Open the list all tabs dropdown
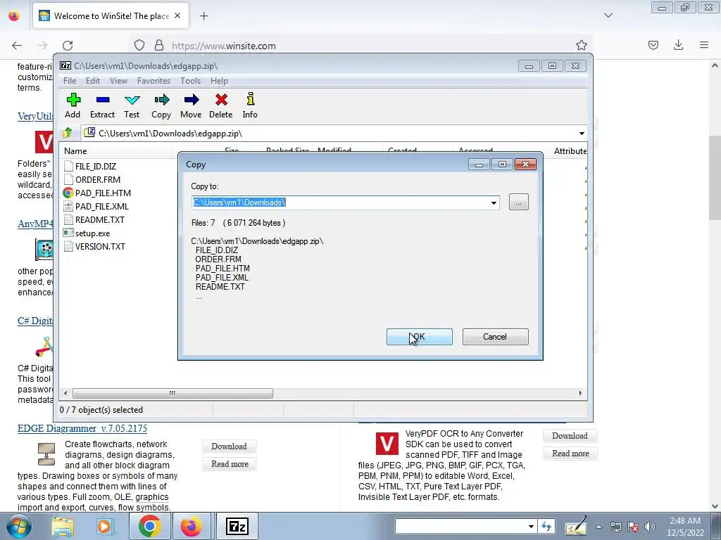This screenshot has width=721, height=540. (608, 15)
